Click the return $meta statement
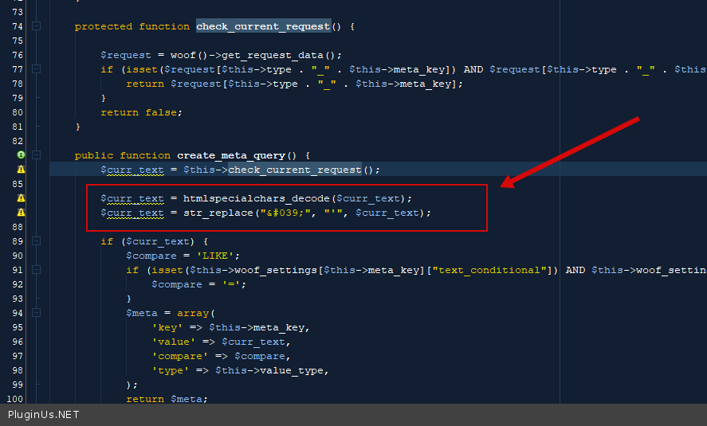The height and width of the screenshot is (426, 707). (x=167, y=399)
